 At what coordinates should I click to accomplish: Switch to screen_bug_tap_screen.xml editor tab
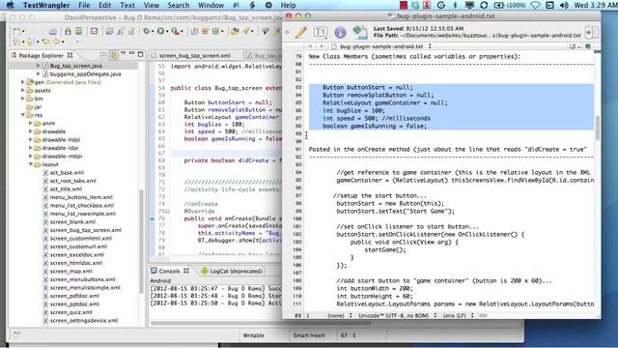(x=195, y=56)
